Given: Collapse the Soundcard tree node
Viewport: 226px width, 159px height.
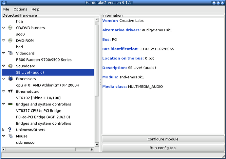Looking at the screenshot, I should click(x=3, y=66).
